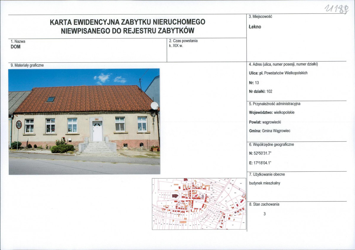Image resolution: width=355 pixels, height=250 pixels.
Task: Click the usage value 'budynek mieszkalny'
Action: (x=265, y=183)
